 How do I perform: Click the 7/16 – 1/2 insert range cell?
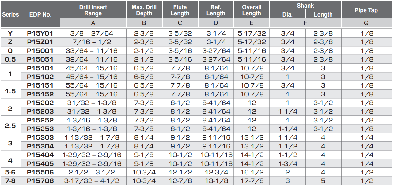pyautogui.click(x=92, y=42)
